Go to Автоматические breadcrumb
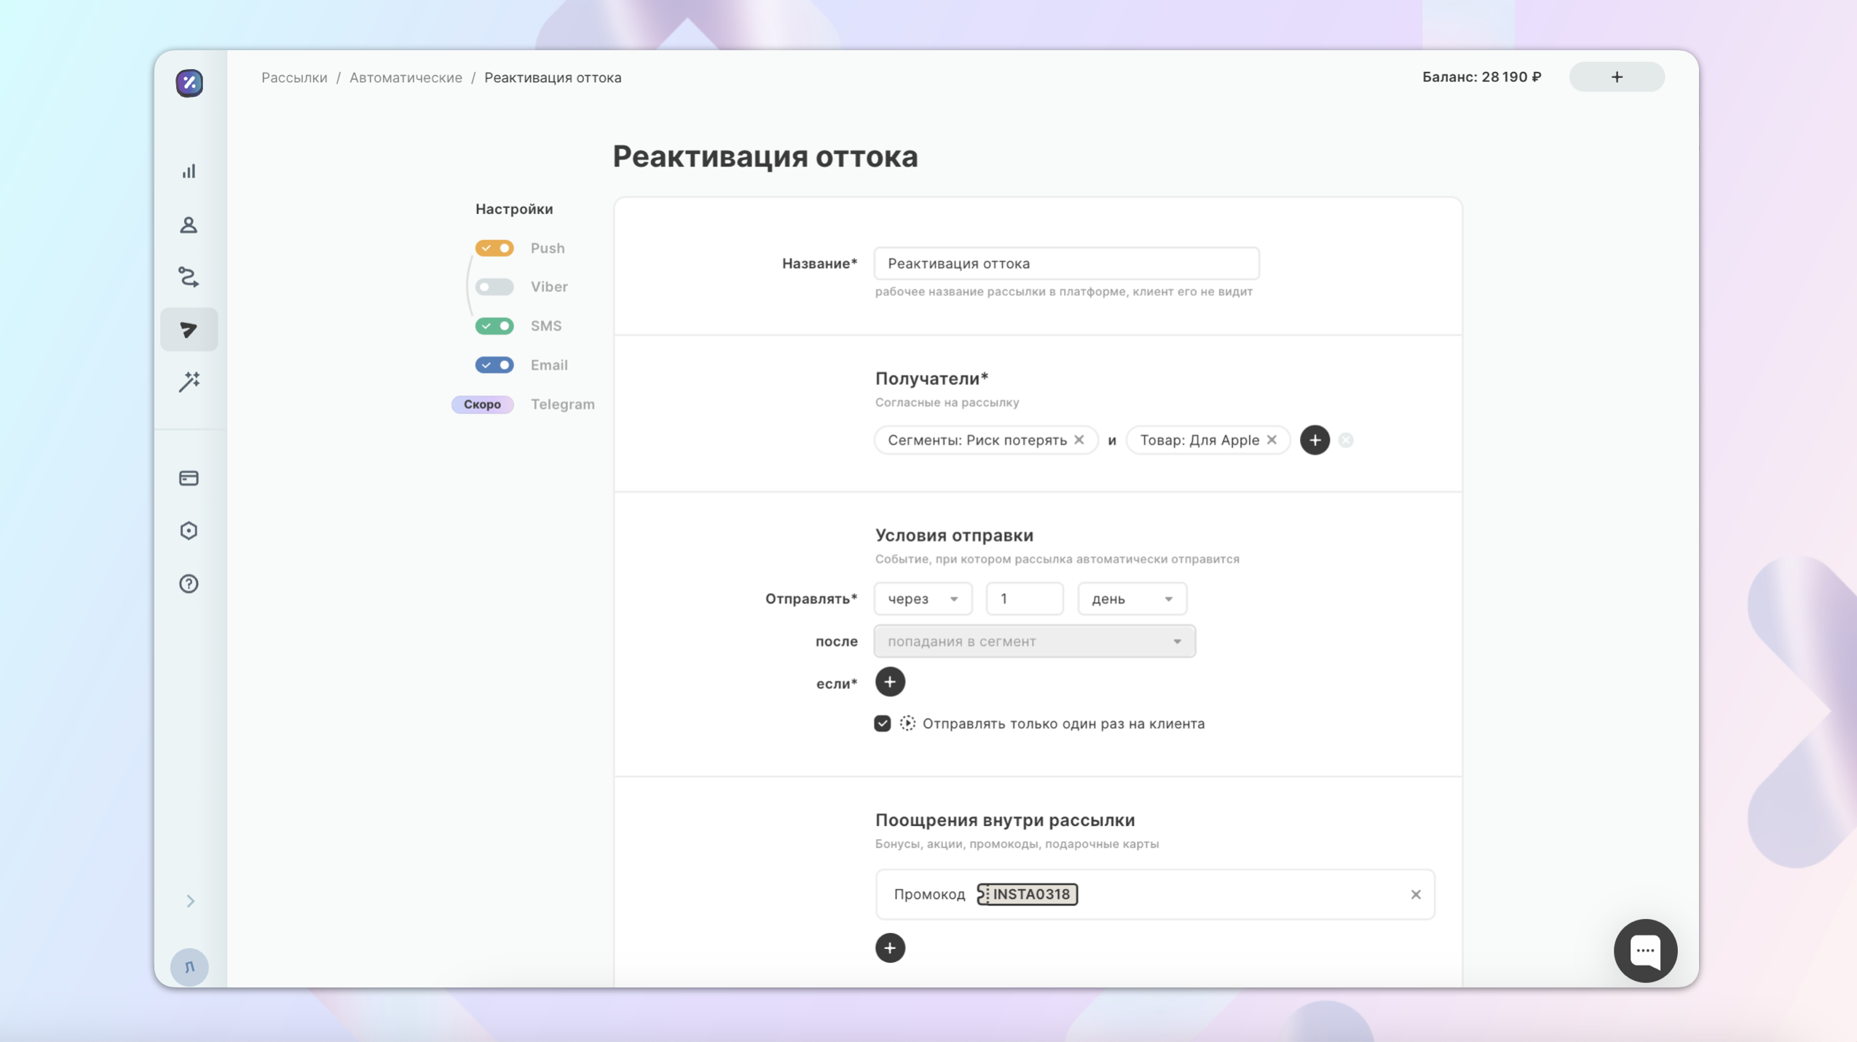The height and width of the screenshot is (1042, 1857). pos(406,77)
